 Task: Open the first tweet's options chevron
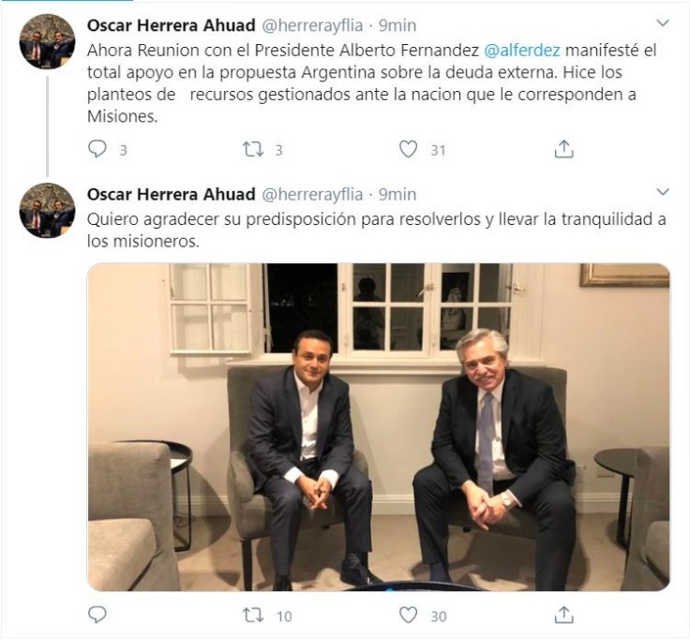click(x=663, y=22)
